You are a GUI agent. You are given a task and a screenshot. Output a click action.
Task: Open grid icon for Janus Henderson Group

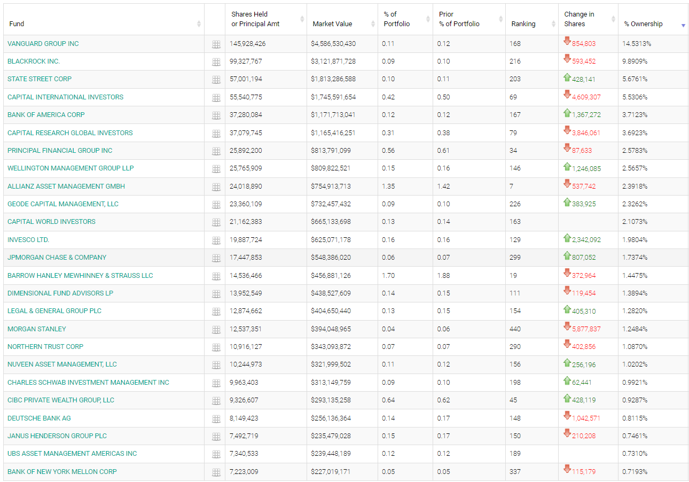216,437
